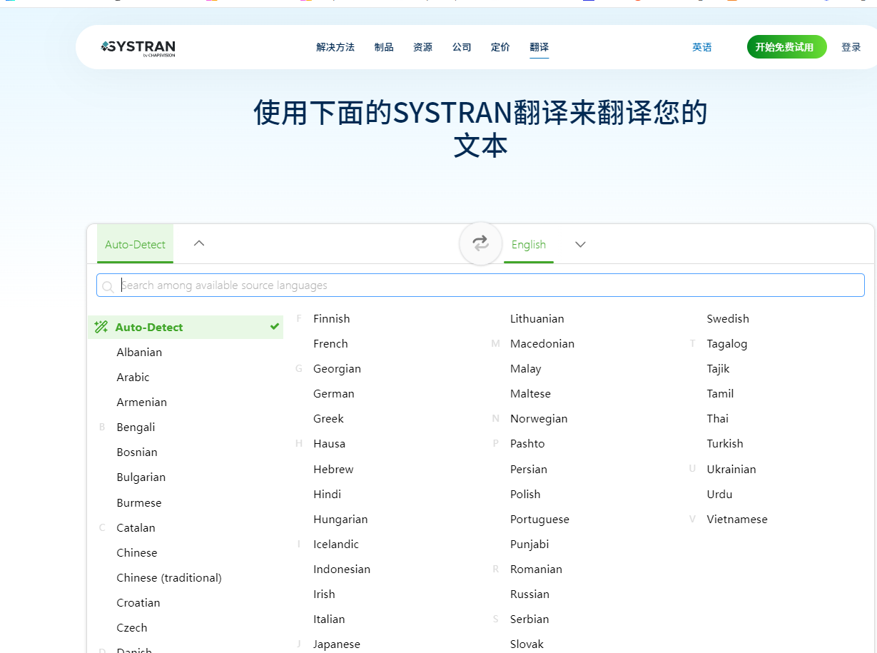Select Albanian as source language
The image size is (877, 653).
[x=139, y=352]
